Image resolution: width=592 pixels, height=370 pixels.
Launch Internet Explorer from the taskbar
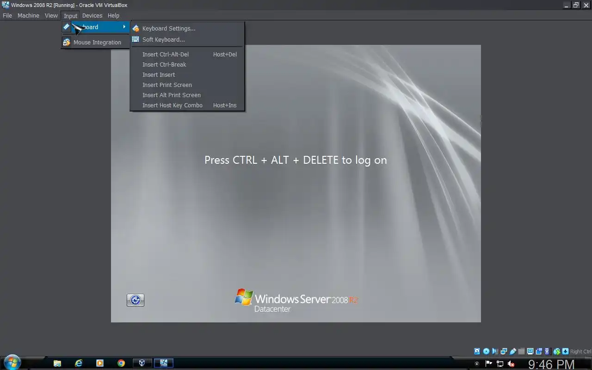[79, 363]
